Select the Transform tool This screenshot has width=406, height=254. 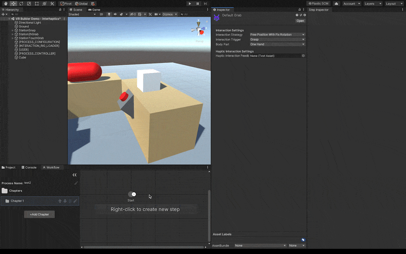pos(44,3)
